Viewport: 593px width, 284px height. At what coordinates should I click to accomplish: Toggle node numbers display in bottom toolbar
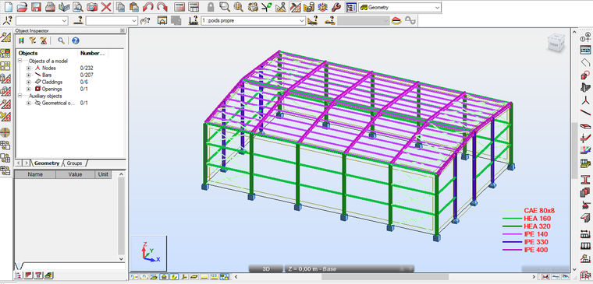pyautogui.click(x=134, y=277)
